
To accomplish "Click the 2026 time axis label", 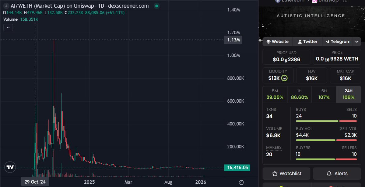I will (x=201, y=182).
